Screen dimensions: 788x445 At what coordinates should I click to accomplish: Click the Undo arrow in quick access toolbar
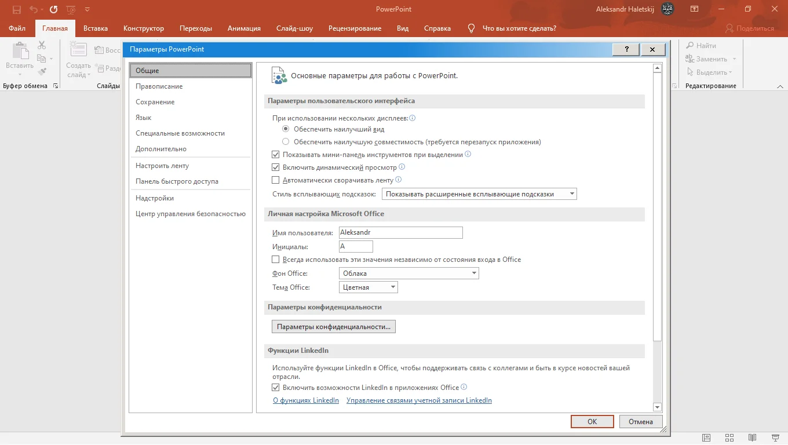coord(33,10)
